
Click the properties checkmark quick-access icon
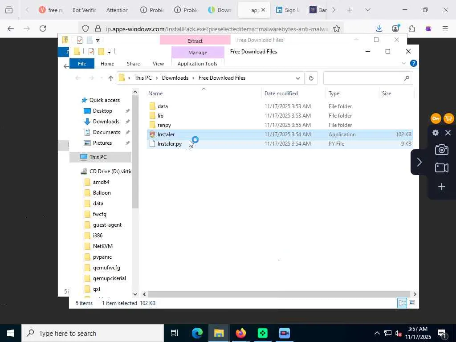click(x=91, y=52)
